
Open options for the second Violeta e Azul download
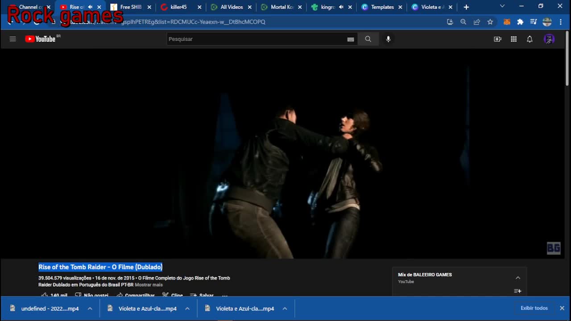pos(187,309)
